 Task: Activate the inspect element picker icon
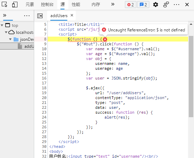point(5,5)
